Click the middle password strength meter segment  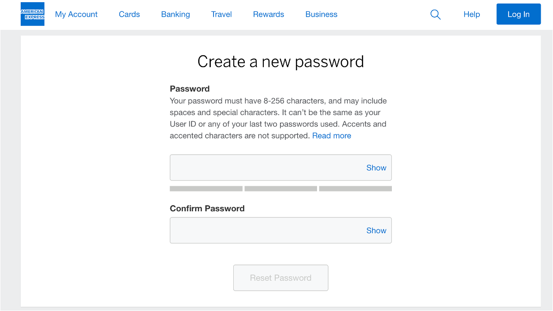coord(280,188)
